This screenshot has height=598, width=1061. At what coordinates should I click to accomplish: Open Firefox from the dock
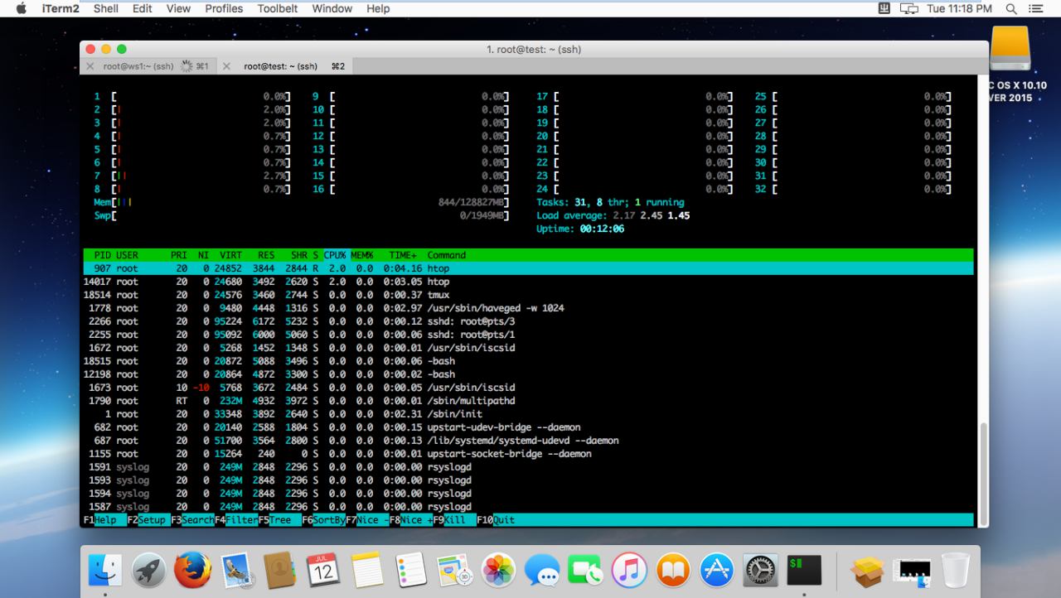[193, 571]
